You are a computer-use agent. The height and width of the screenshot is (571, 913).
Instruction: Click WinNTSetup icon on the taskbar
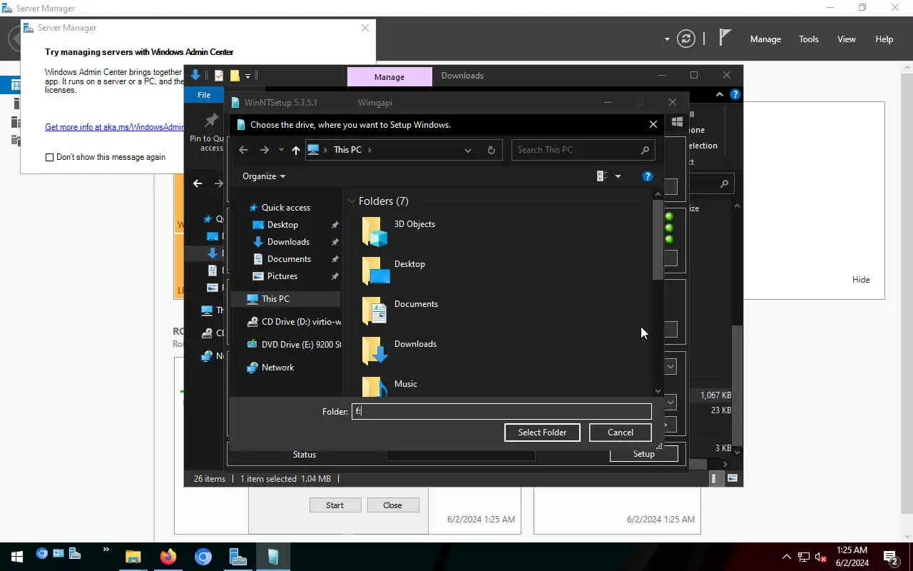273,557
